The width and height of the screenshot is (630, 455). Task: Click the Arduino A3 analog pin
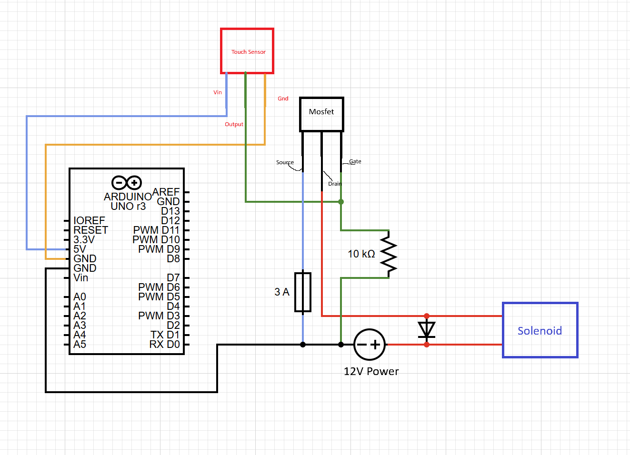click(x=80, y=325)
